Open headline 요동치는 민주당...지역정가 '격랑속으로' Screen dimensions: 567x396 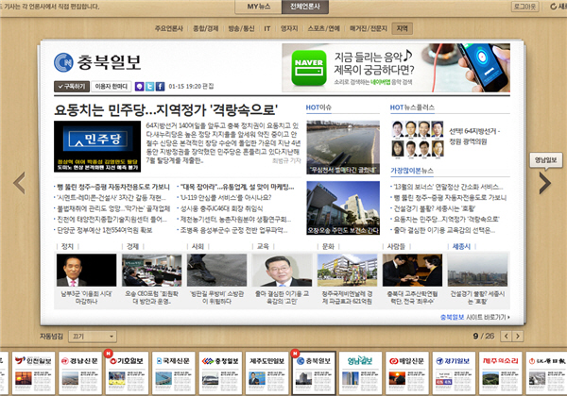pyautogui.click(x=166, y=109)
